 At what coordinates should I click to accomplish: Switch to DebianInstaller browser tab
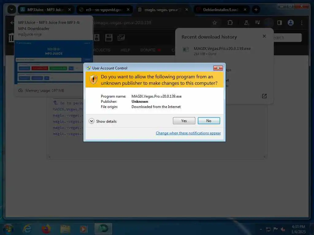(x=221, y=9)
